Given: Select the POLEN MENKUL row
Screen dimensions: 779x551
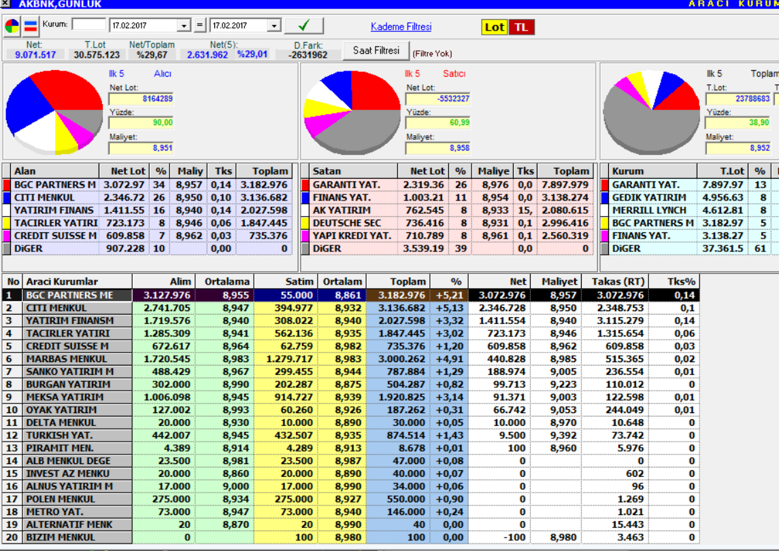Looking at the screenshot, I should 351,499.
